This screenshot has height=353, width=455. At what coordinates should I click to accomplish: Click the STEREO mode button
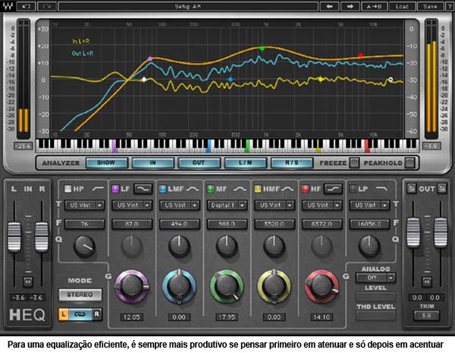tap(80, 295)
